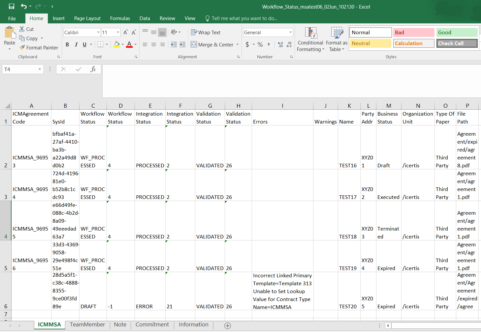The width and height of the screenshot is (481, 332).
Task: Click the Increase Indent icon
Action: pyautogui.click(x=182, y=44)
